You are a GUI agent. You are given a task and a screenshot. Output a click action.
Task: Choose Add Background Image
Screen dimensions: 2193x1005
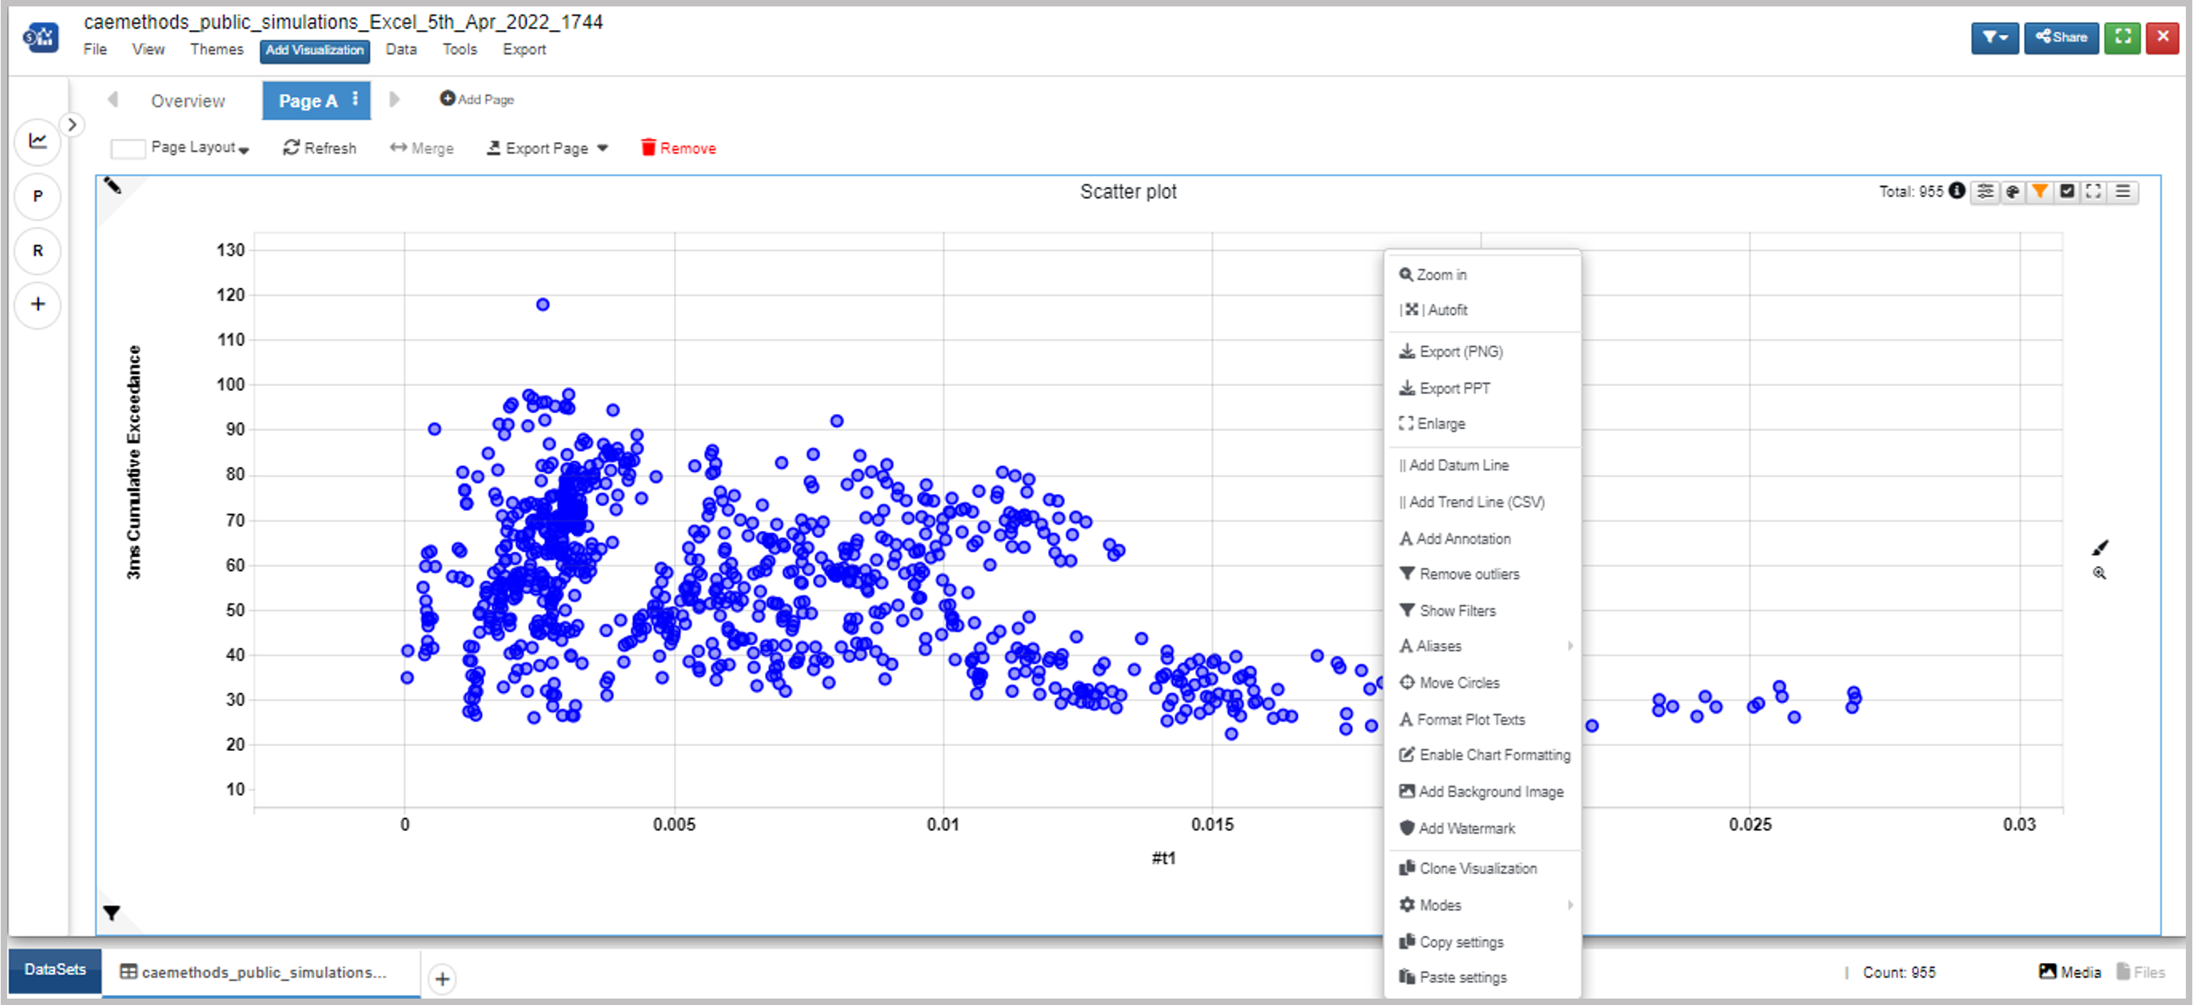(x=1483, y=792)
